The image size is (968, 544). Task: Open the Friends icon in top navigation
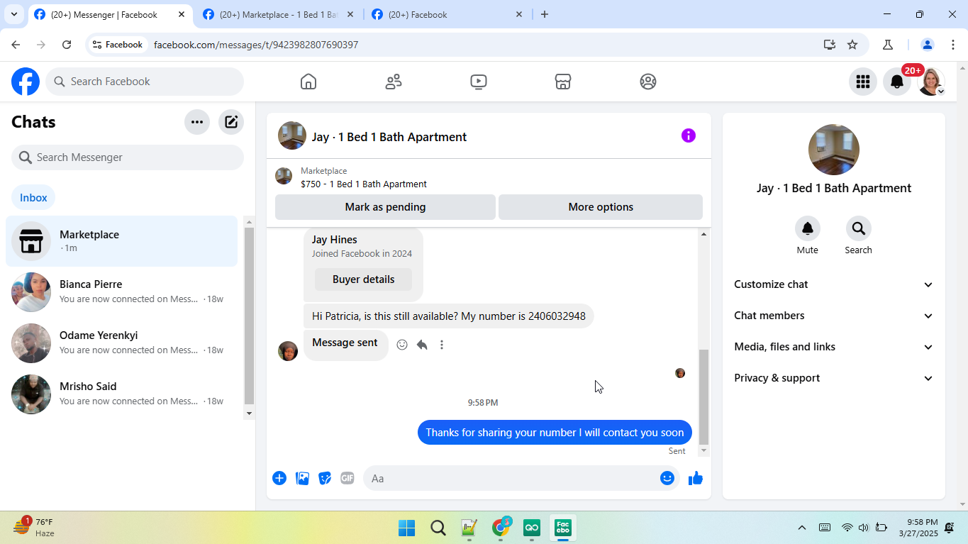click(x=394, y=82)
